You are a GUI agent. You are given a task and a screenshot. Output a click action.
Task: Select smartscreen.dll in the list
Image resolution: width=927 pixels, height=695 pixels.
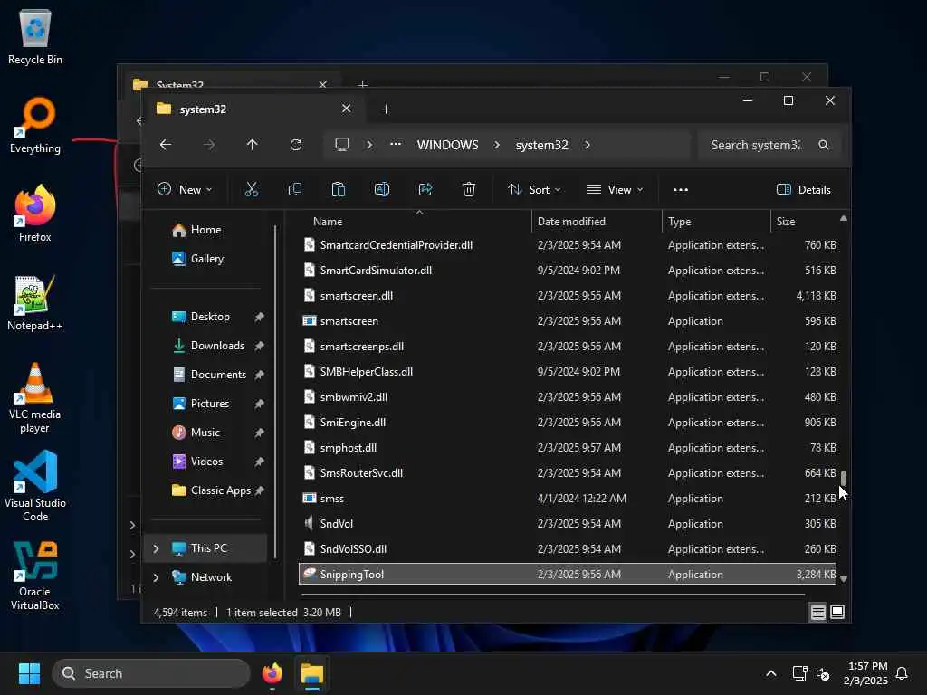coord(568,296)
